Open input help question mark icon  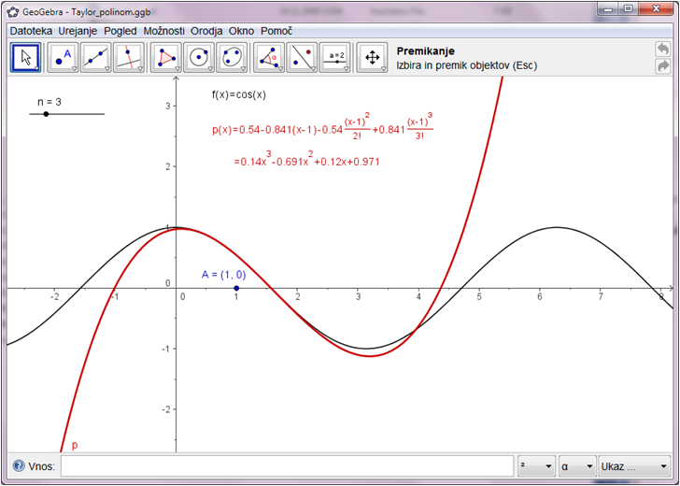pyautogui.click(x=19, y=466)
